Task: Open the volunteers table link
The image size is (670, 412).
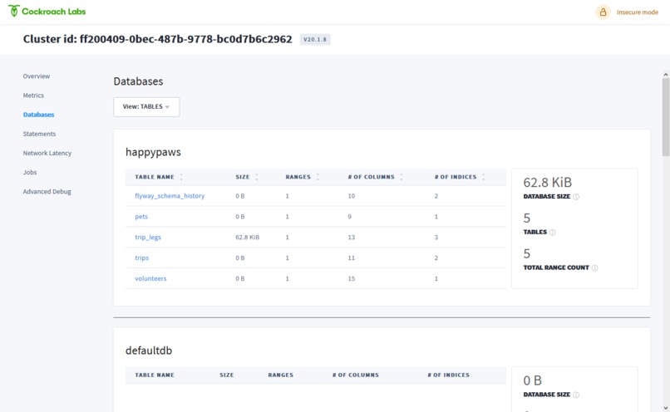Action: [150, 278]
